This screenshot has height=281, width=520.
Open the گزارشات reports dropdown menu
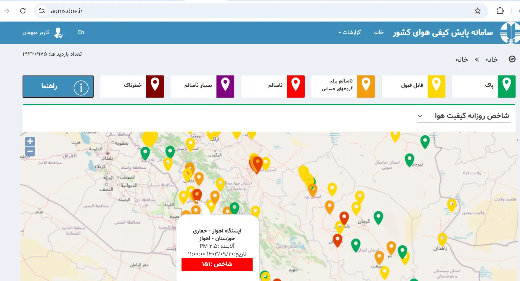click(x=350, y=32)
